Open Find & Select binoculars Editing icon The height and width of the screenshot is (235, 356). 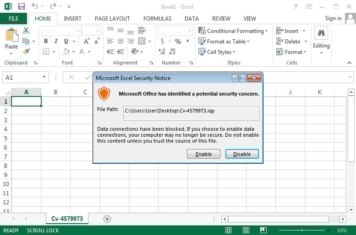click(321, 33)
